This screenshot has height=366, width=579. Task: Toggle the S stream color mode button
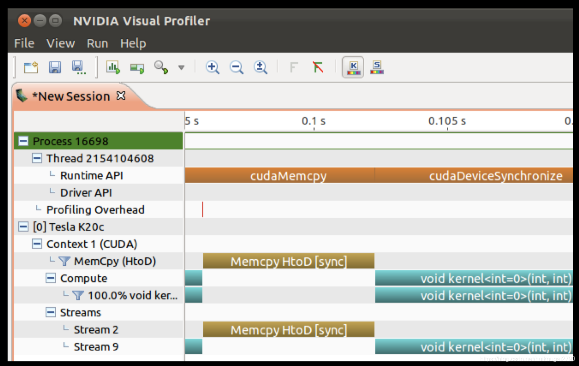377,68
